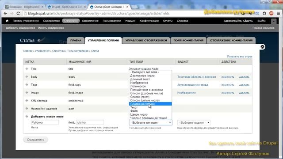
Task: Select Длинный текст option
Action: click(x=150, y=79)
